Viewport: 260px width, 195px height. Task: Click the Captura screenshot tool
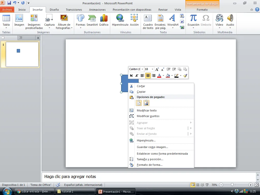[49, 21]
